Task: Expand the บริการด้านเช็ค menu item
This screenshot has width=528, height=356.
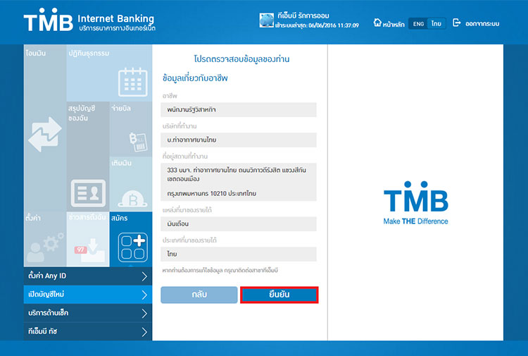Action: point(87,312)
